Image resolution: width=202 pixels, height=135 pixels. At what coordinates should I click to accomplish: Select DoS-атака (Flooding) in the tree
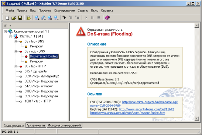pyautogui.click(x=44, y=56)
